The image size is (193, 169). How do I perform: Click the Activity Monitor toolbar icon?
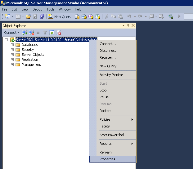(170, 16)
